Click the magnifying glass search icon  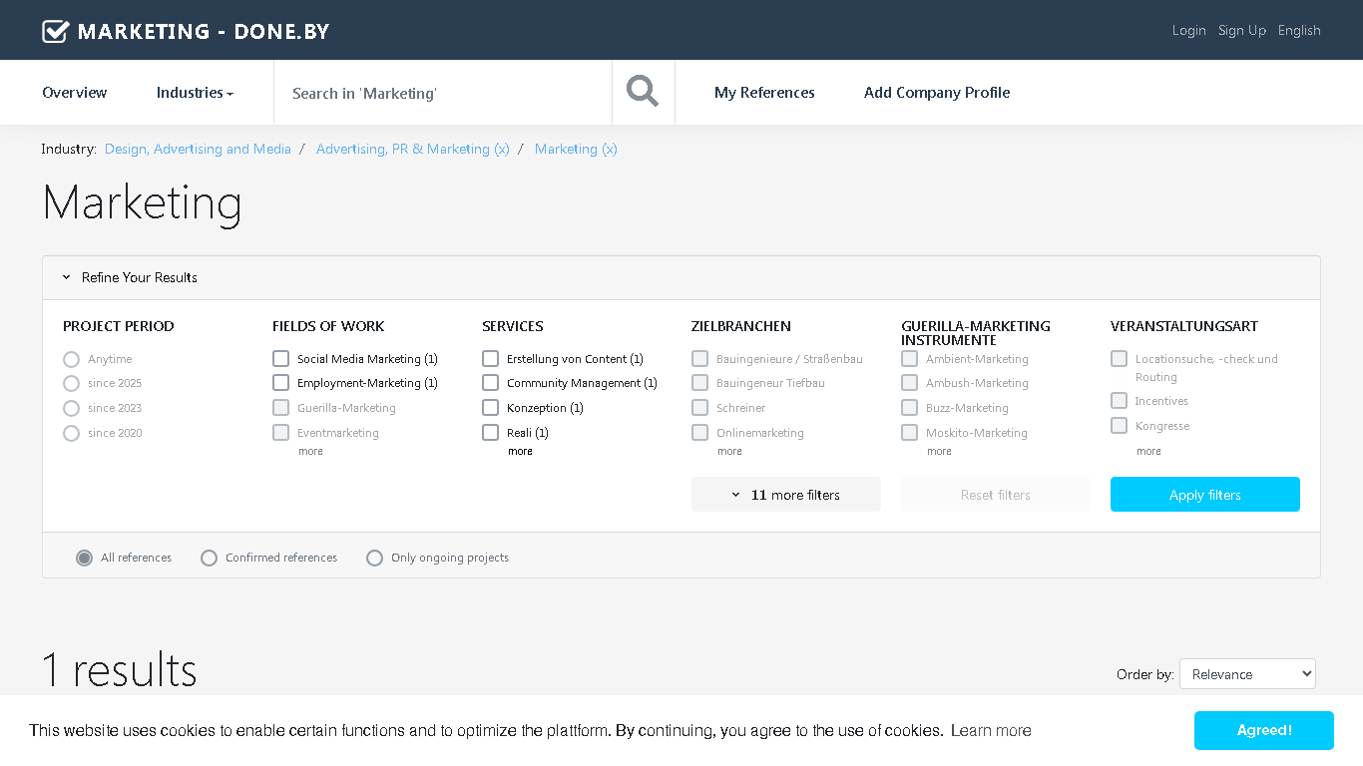click(x=643, y=92)
